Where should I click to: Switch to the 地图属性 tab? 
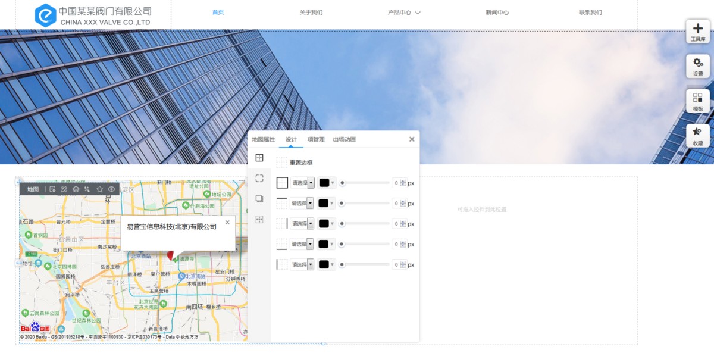click(263, 139)
